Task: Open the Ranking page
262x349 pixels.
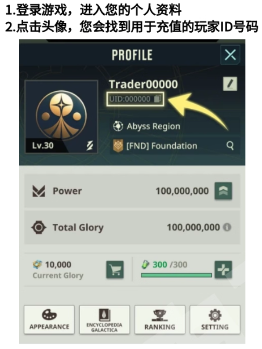Action: pos(160,319)
